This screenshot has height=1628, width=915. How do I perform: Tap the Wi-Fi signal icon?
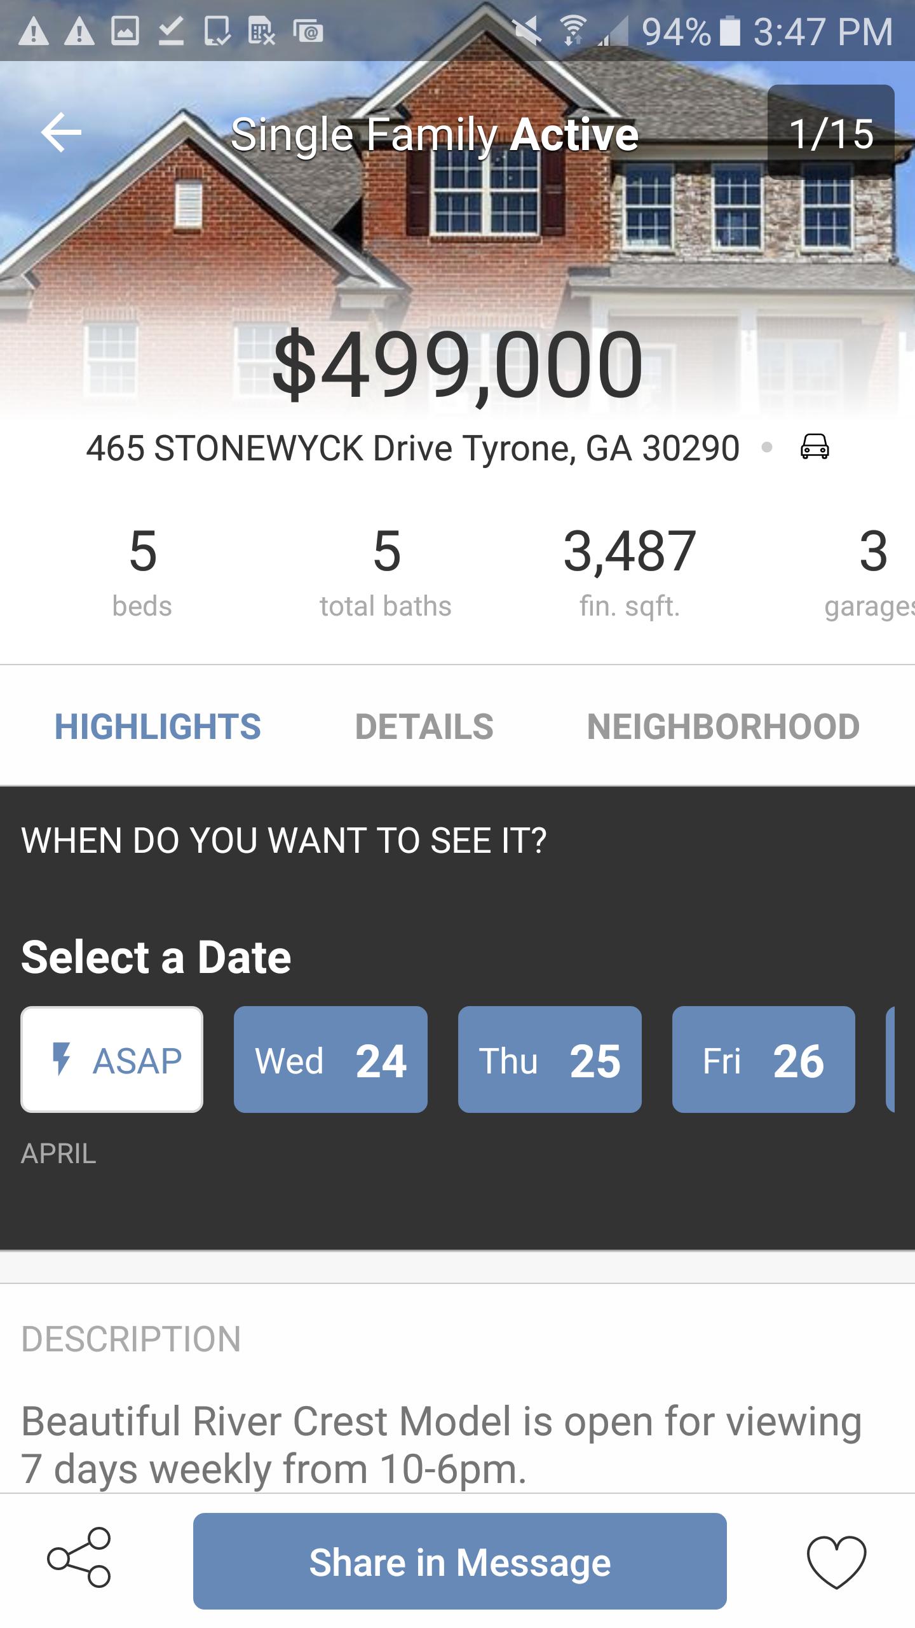[573, 32]
